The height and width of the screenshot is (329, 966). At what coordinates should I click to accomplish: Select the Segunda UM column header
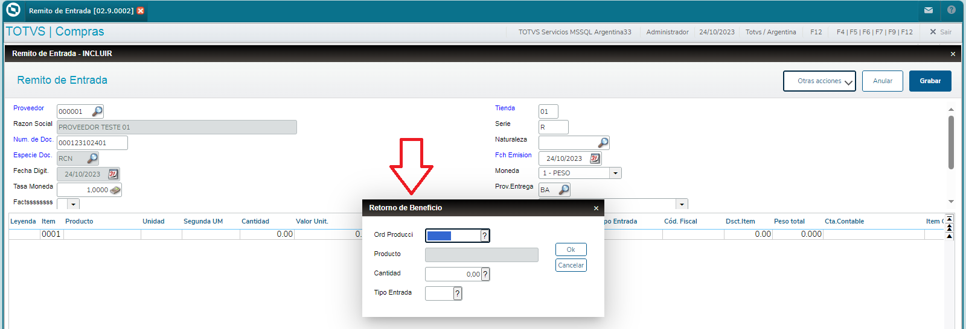(203, 221)
